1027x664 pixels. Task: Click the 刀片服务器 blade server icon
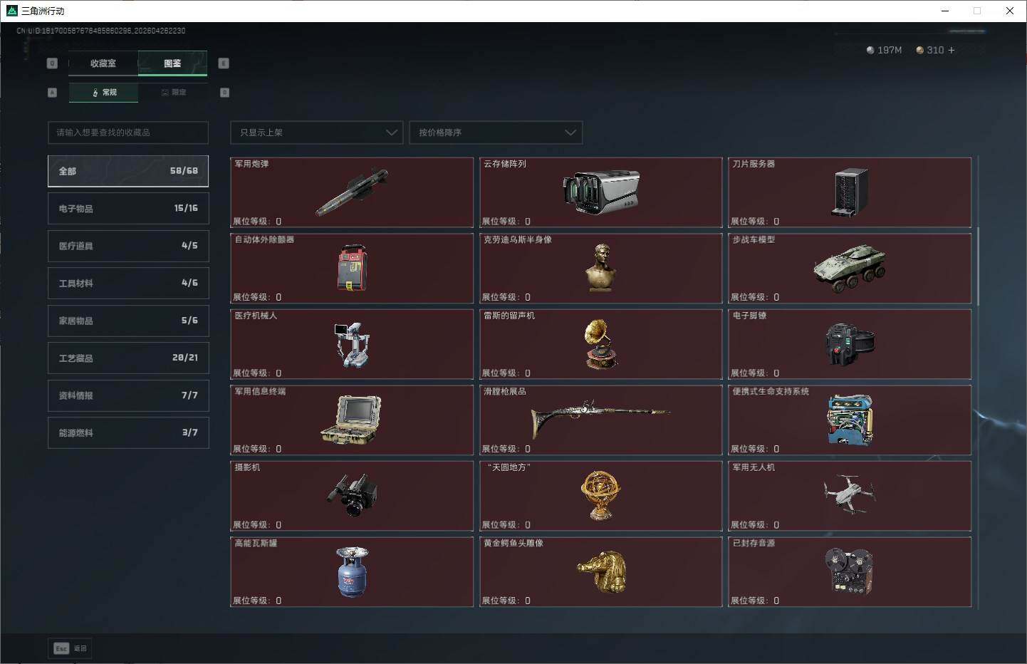coord(850,192)
